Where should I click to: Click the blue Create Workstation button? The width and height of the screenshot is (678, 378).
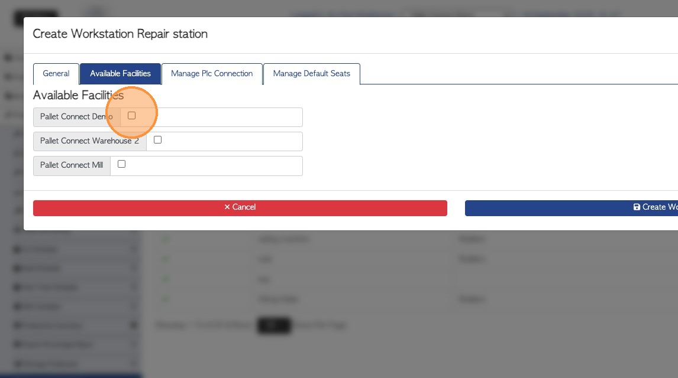tap(571, 207)
